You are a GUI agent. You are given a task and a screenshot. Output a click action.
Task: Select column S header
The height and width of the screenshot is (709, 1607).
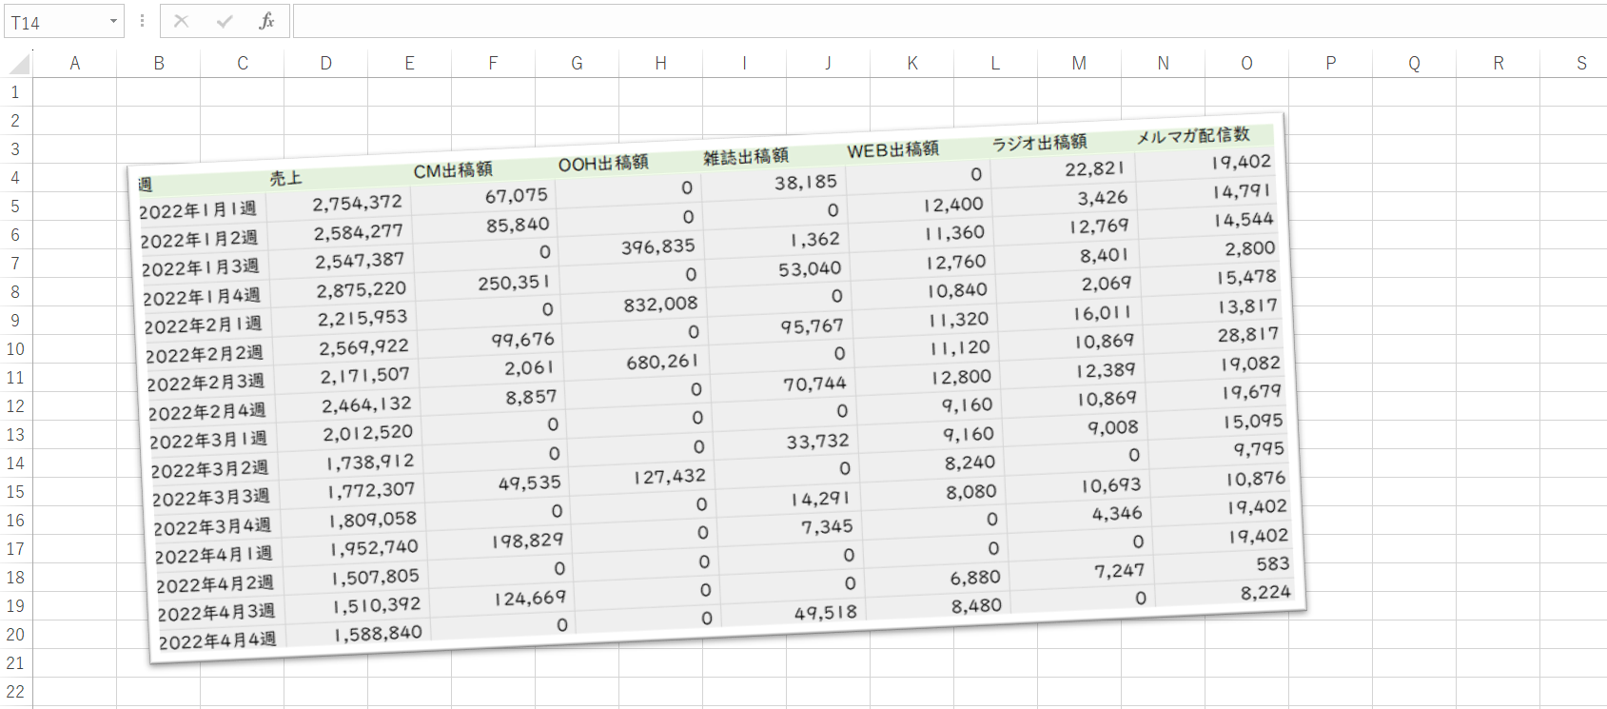(x=1580, y=64)
